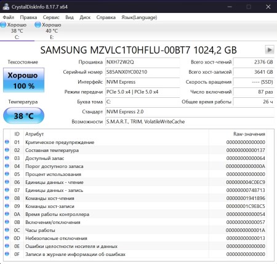Click status icon for Команды хост-записи row
Viewport: 277px width, 264px height.
tap(7, 206)
